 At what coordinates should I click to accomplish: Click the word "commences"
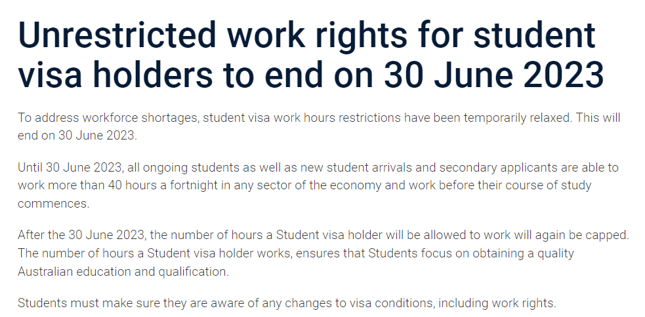tap(53, 203)
